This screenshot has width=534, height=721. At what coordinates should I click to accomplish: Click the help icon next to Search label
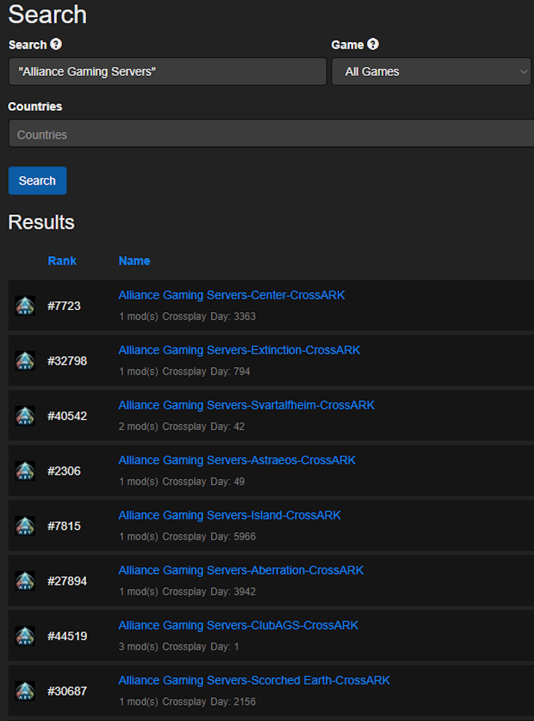pyautogui.click(x=56, y=44)
